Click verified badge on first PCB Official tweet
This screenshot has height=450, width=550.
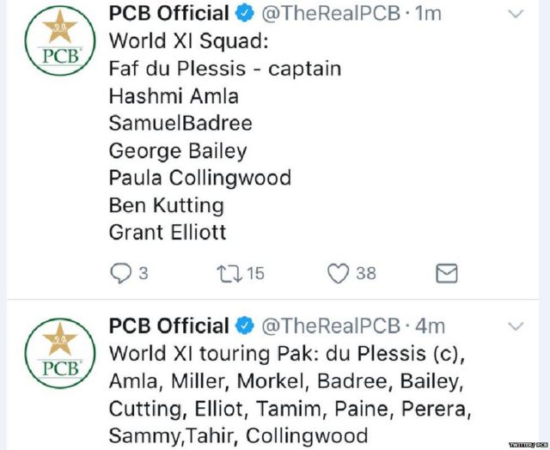(x=244, y=14)
